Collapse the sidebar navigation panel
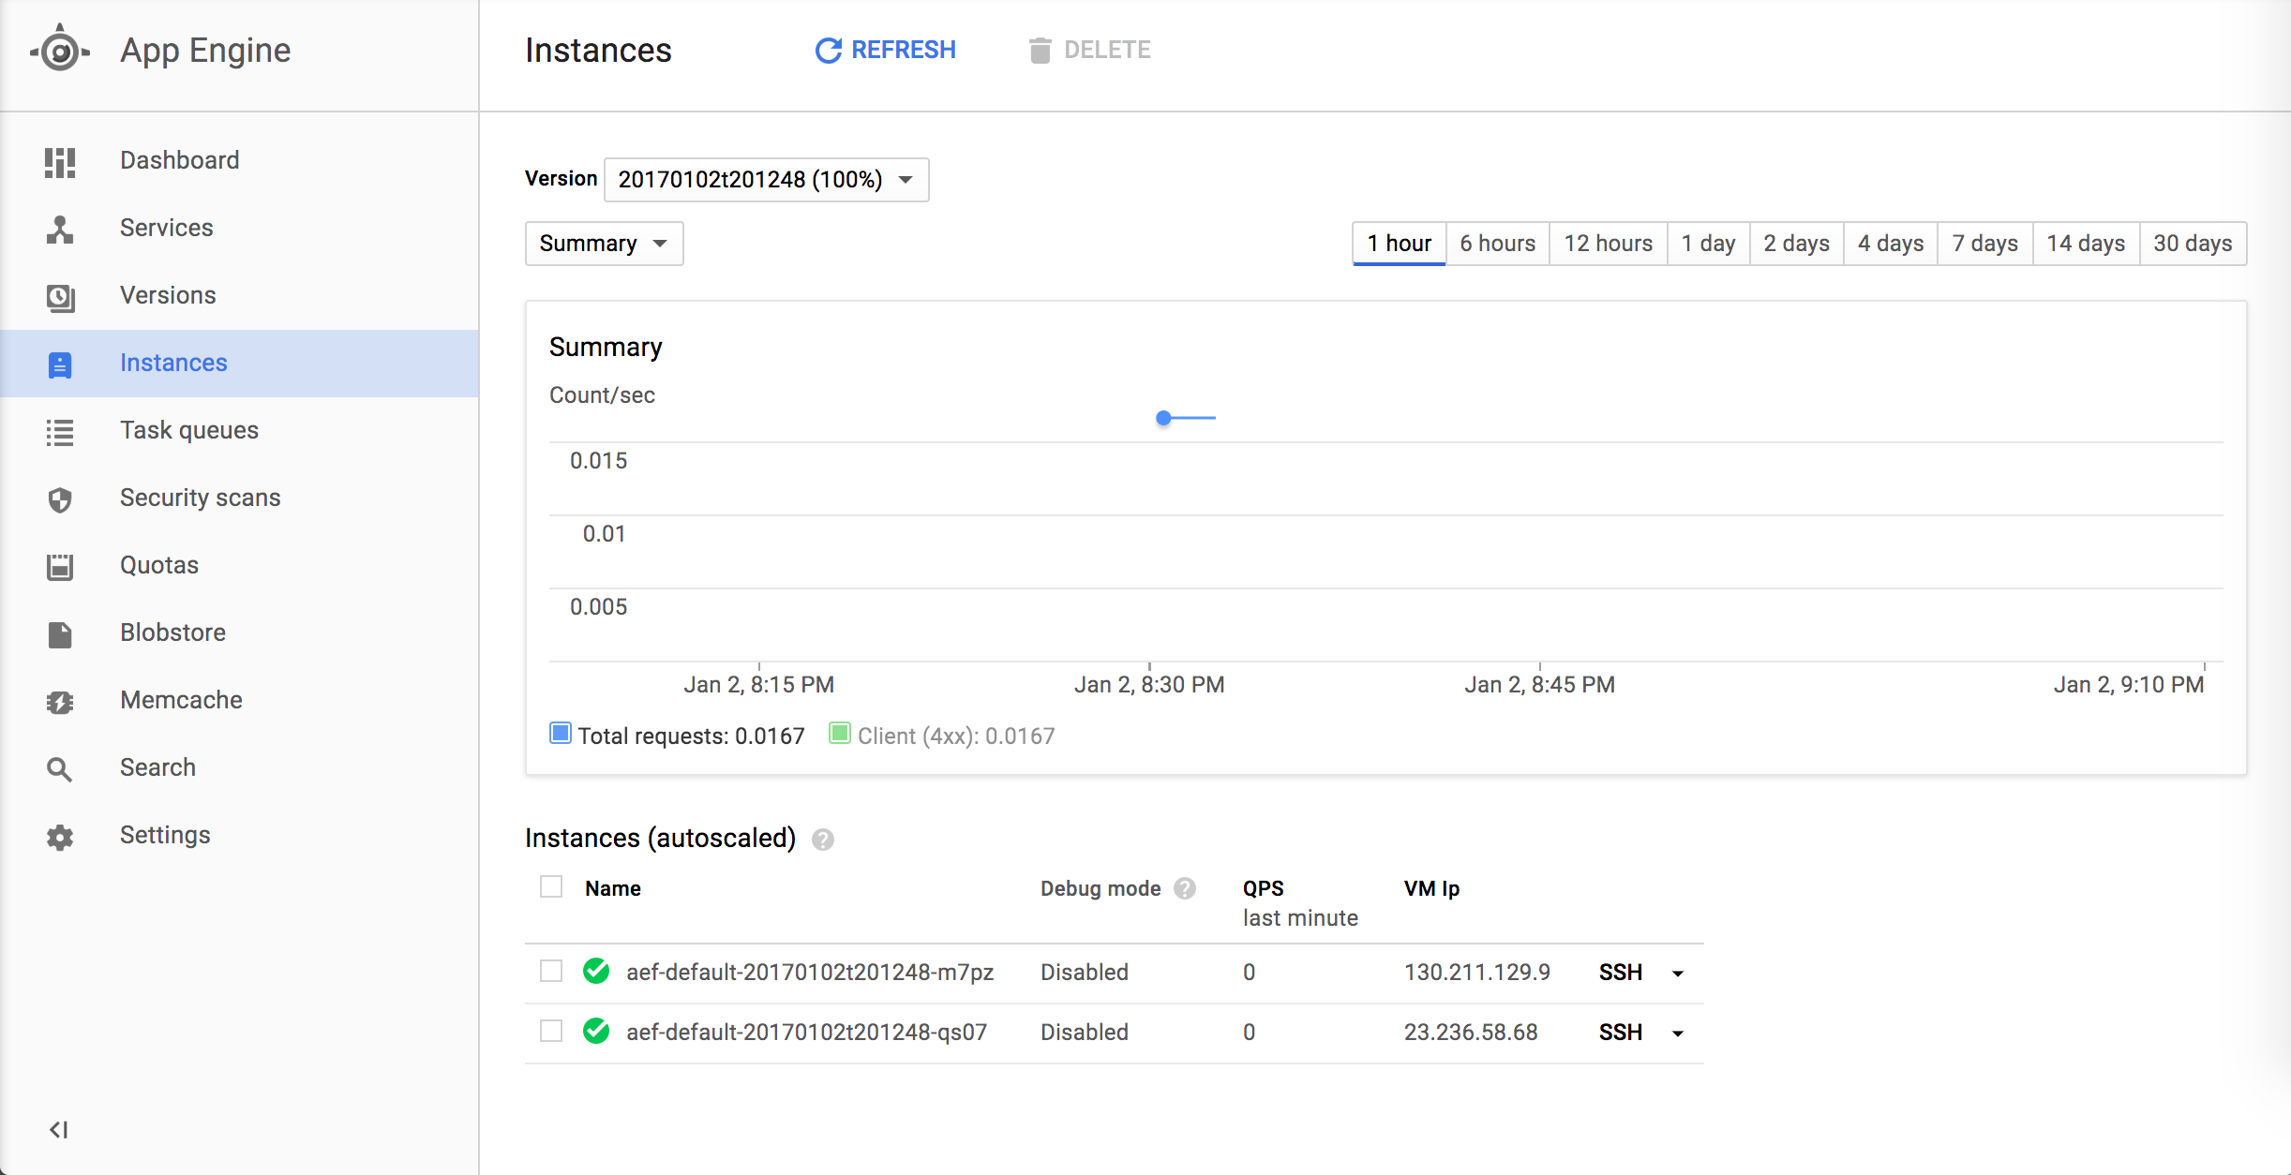This screenshot has height=1175, width=2291. (x=59, y=1130)
